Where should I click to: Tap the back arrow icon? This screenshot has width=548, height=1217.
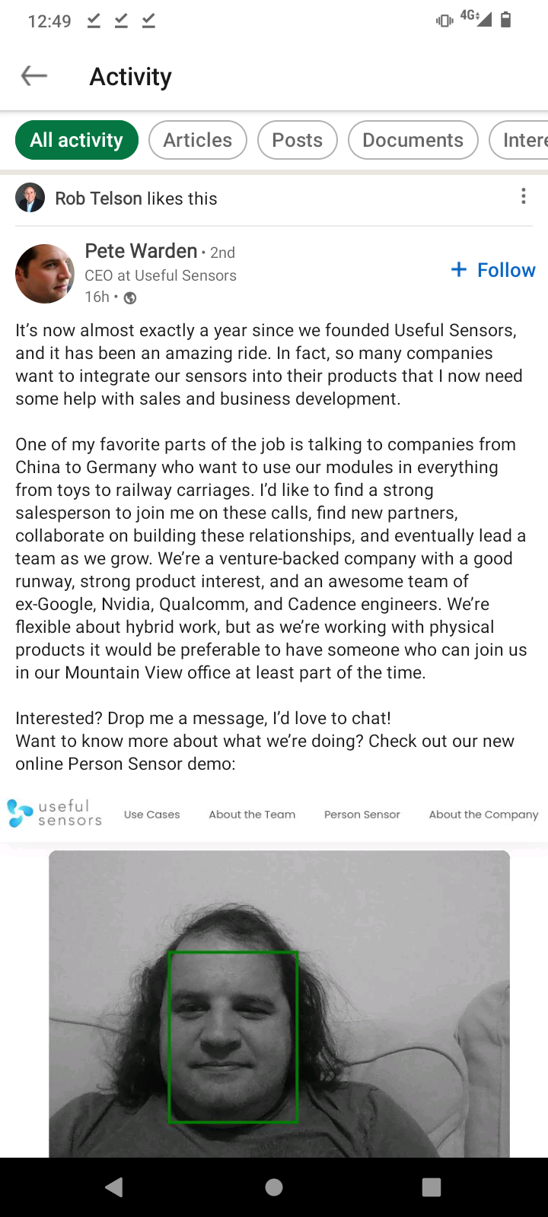34,76
